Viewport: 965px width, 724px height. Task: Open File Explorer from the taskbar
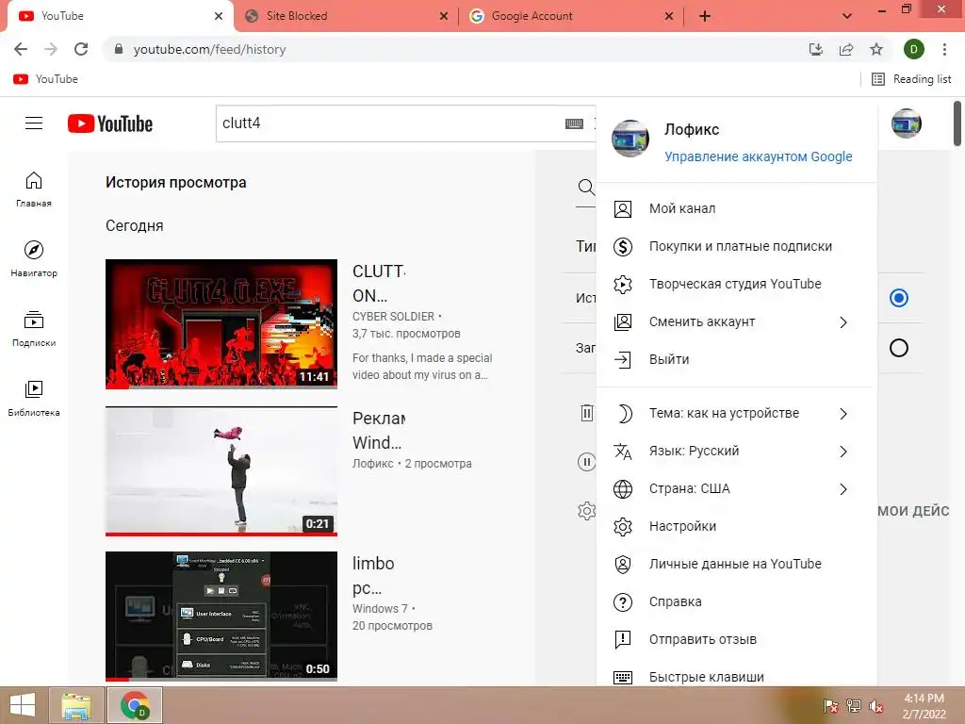tap(75, 705)
